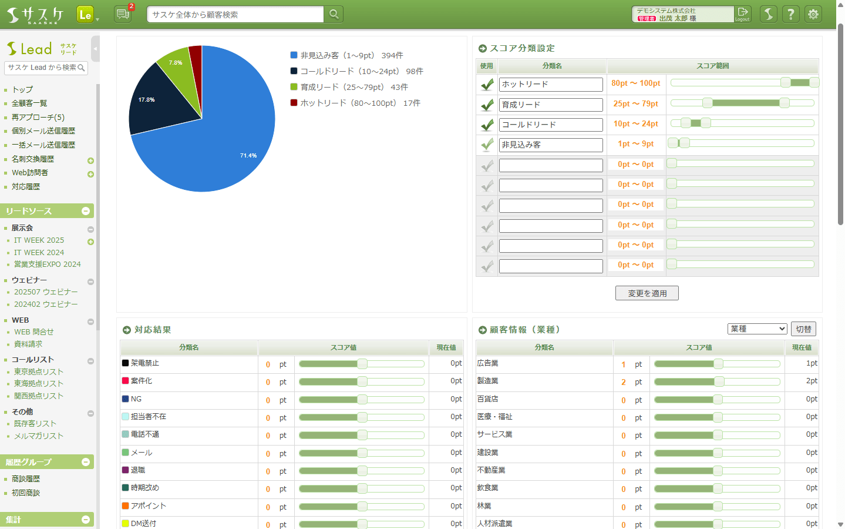Click the 変更を適用 button

coord(647,293)
